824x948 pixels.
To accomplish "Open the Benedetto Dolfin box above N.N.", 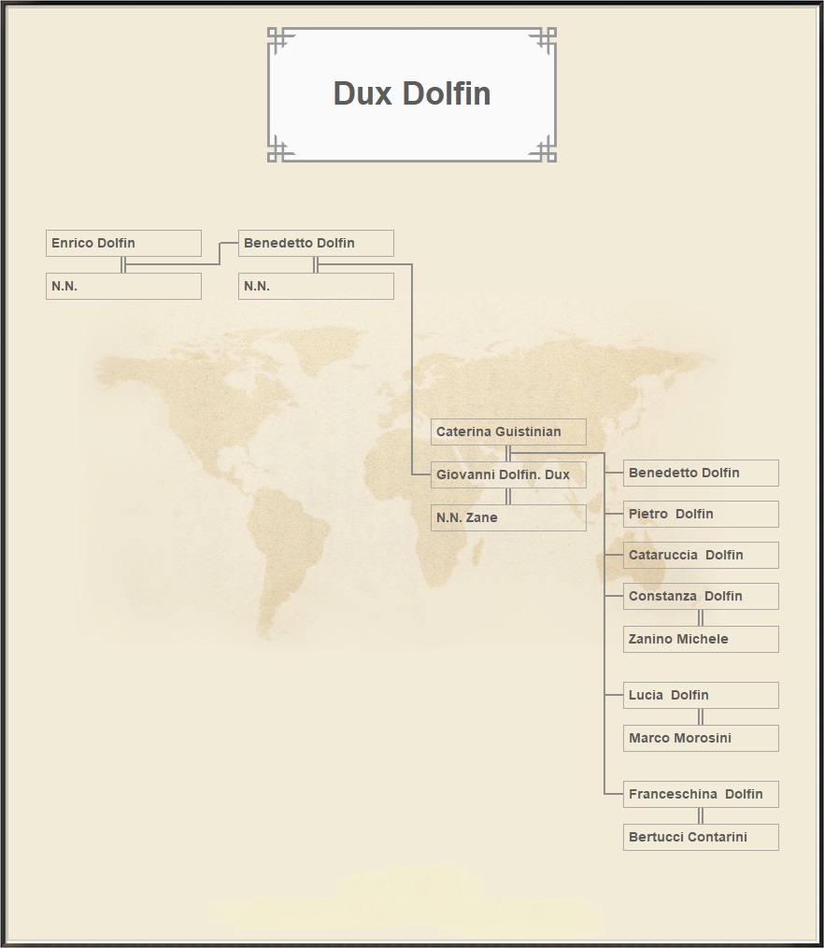I will [x=316, y=243].
